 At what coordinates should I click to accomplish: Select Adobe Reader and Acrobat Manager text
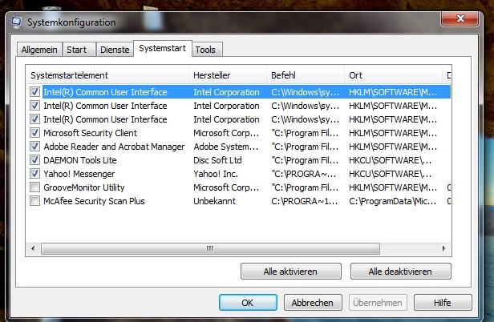[x=114, y=147]
